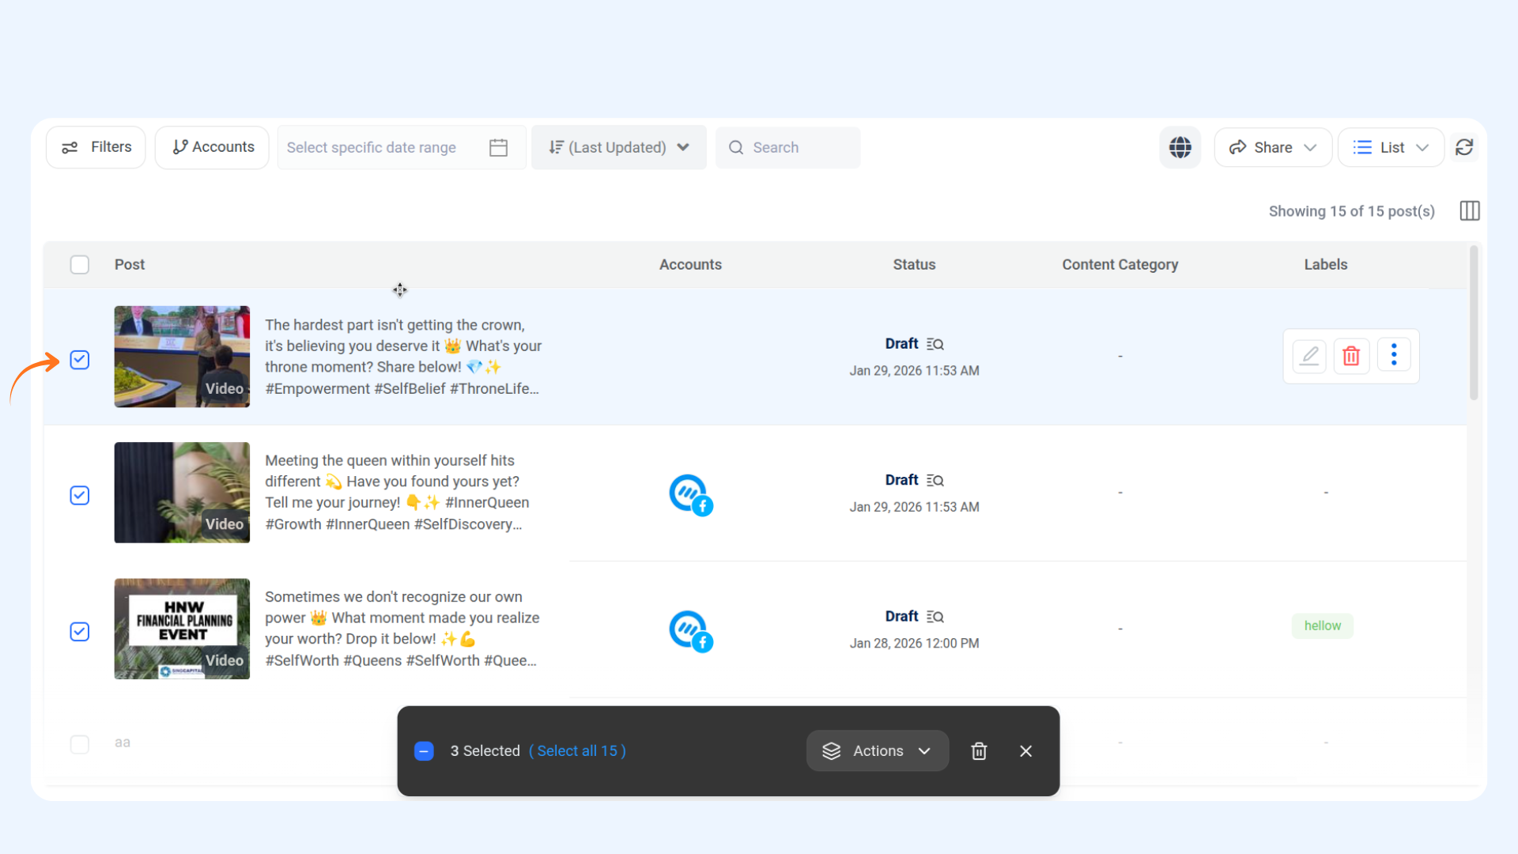Click the trash icon in selection bar

pos(979,751)
